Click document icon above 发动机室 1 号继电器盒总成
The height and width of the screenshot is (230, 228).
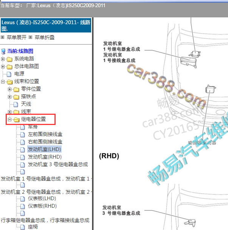pos(23,171)
